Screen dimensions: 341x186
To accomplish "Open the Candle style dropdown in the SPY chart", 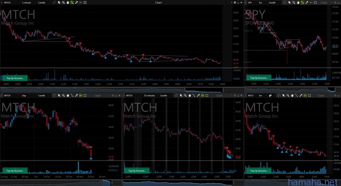I will (x=275, y=2).
